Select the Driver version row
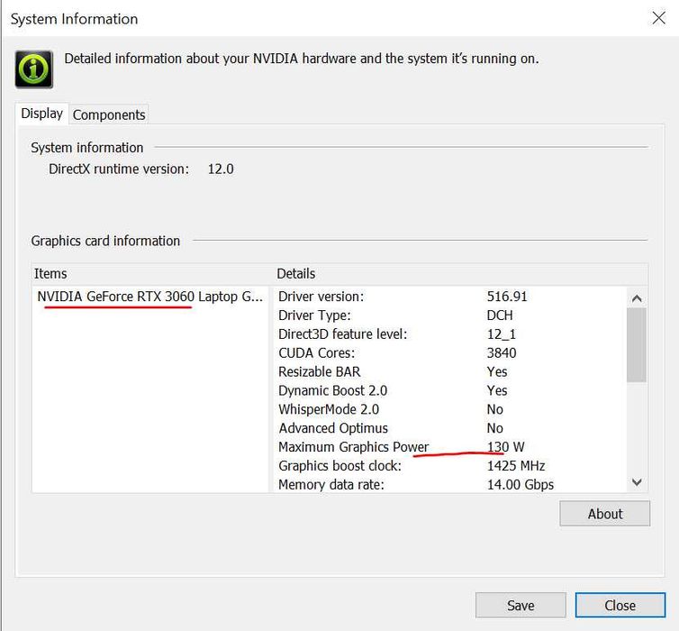The height and width of the screenshot is (631, 679). coord(450,297)
